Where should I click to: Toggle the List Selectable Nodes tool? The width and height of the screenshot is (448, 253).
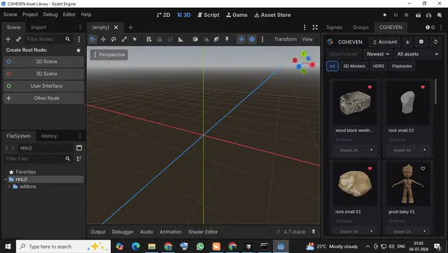(x=149, y=39)
